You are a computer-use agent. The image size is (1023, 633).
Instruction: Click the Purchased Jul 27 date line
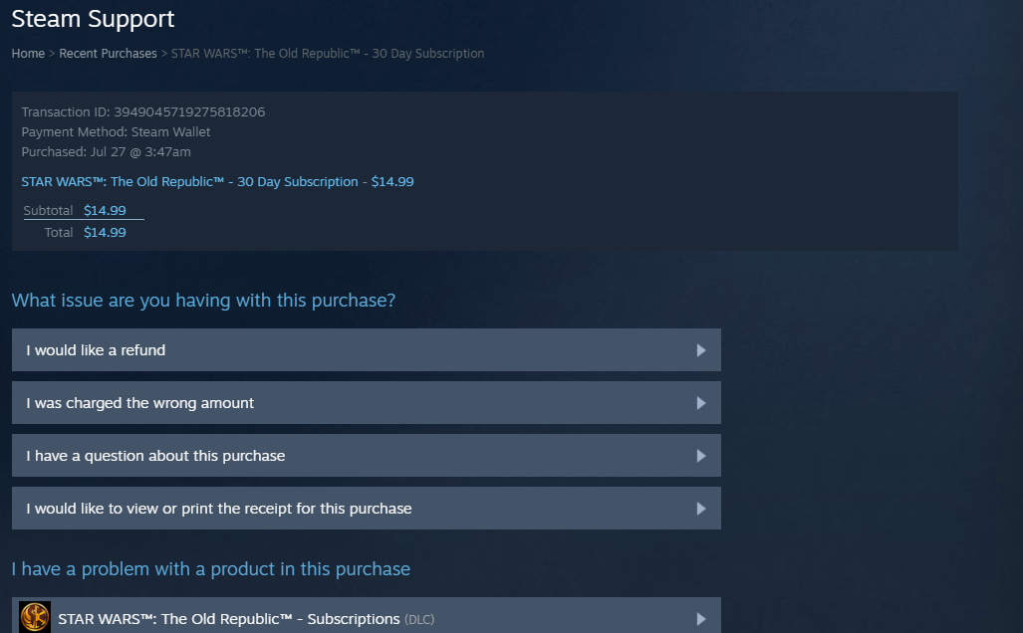pos(106,152)
